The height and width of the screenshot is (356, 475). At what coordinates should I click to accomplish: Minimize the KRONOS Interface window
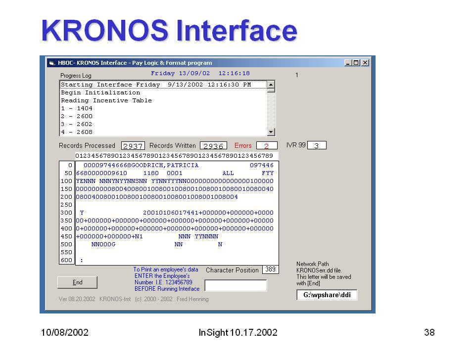pos(348,63)
